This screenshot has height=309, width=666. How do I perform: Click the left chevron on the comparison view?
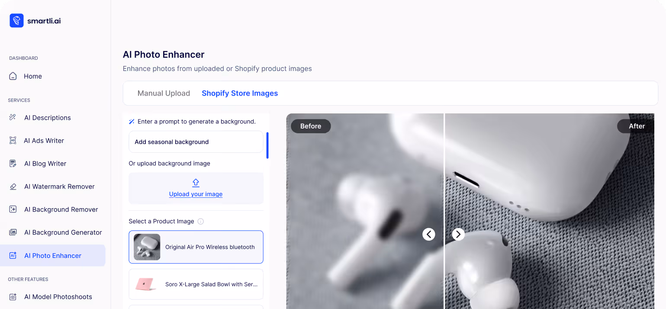428,234
